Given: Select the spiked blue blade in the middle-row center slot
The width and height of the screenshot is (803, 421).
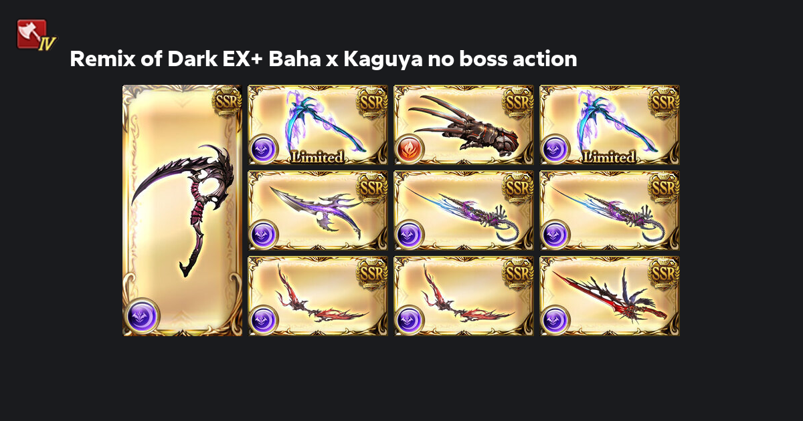Looking at the screenshot, I should pos(464,210).
